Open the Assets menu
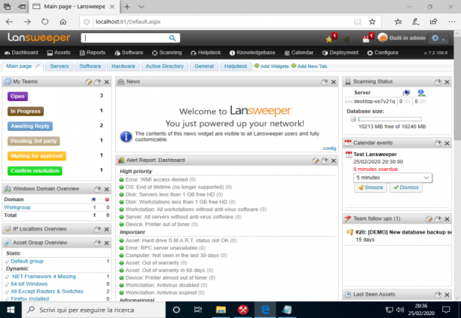Viewport: 461px width, 318px height. pos(59,53)
